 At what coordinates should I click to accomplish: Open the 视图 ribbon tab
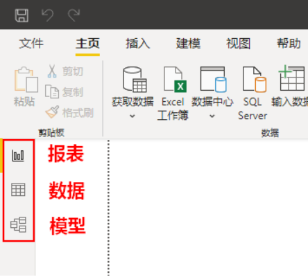[x=238, y=44]
